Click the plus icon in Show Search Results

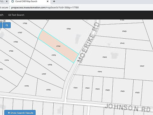pyautogui.click(x=9, y=113)
